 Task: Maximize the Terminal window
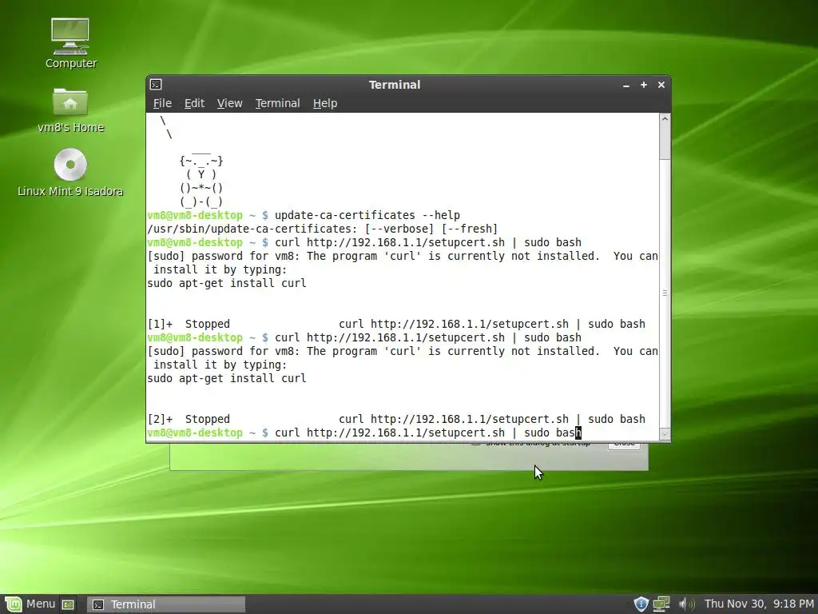(644, 85)
